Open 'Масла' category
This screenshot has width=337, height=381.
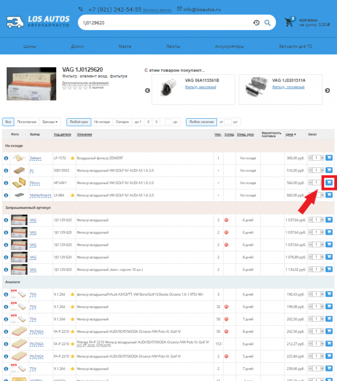coord(125,46)
